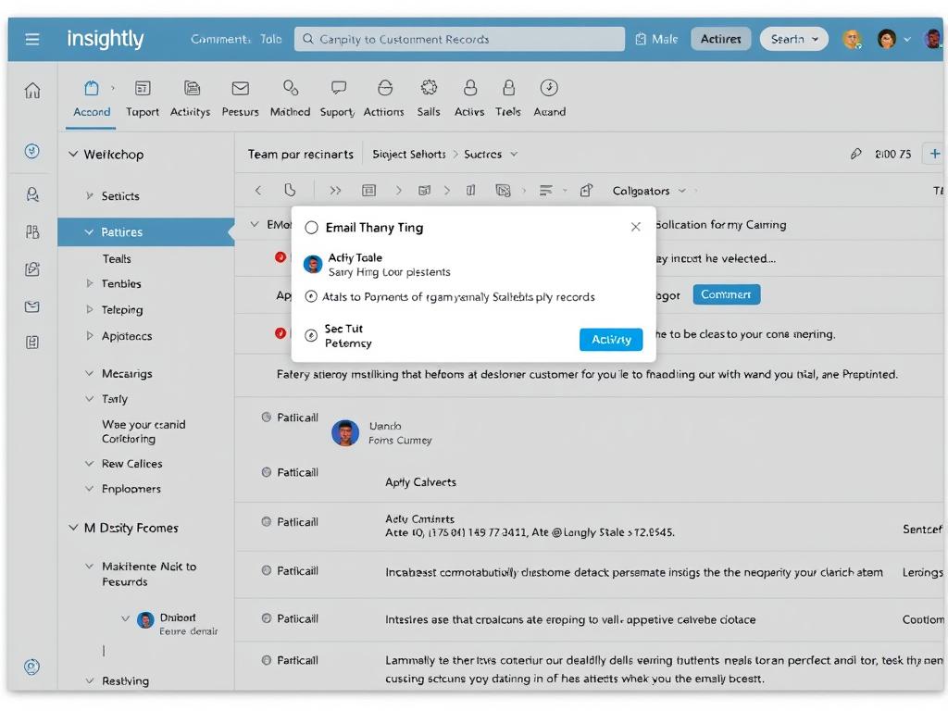Click the Salls gear icon
948x711 pixels.
[429, 88]
